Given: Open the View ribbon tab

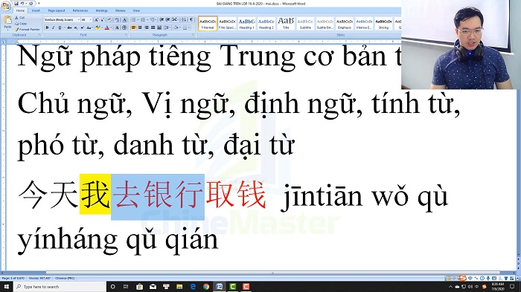Looking at the screenshot, I should (136, 10).
